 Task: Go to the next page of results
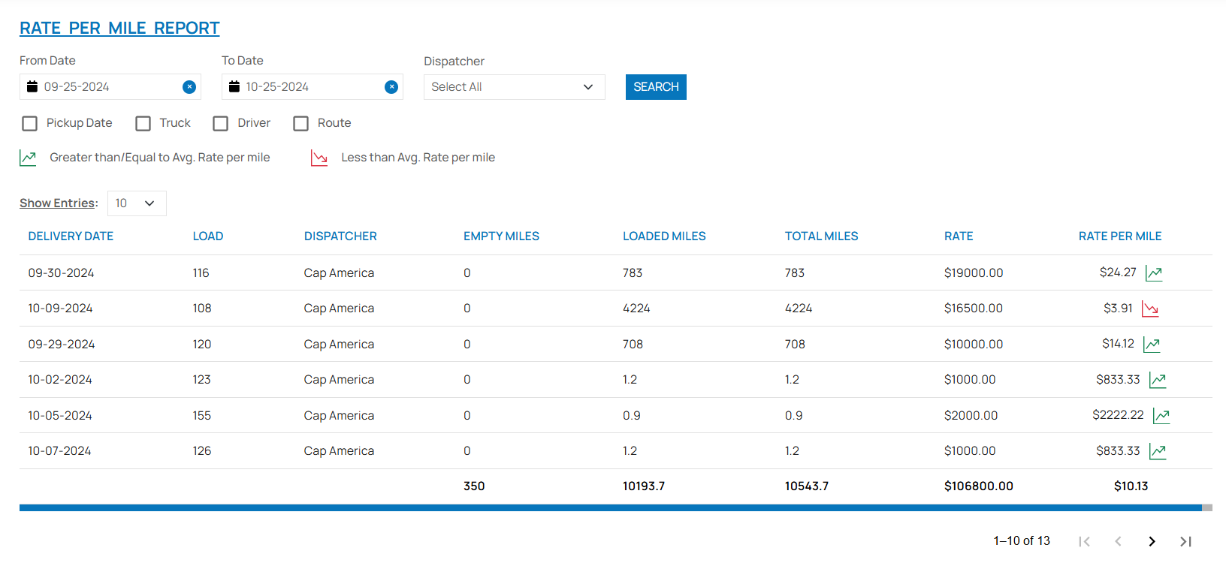pyautogui.click(x=1152, y=541)
